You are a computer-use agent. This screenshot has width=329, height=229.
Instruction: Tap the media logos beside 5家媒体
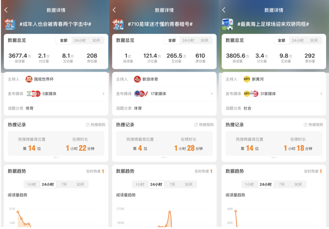click(x=33, y=94)
